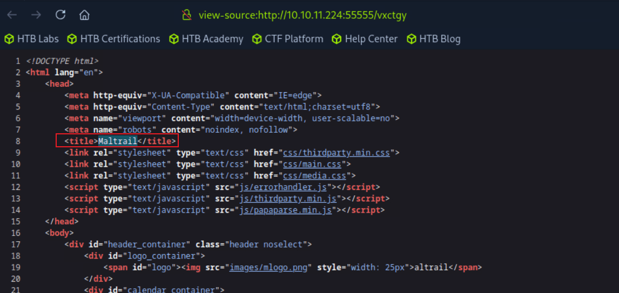Viewport: 619px width, 293px height.
Task: Open the js/errorhandler.js script link
Action: (x=285, y=187)
